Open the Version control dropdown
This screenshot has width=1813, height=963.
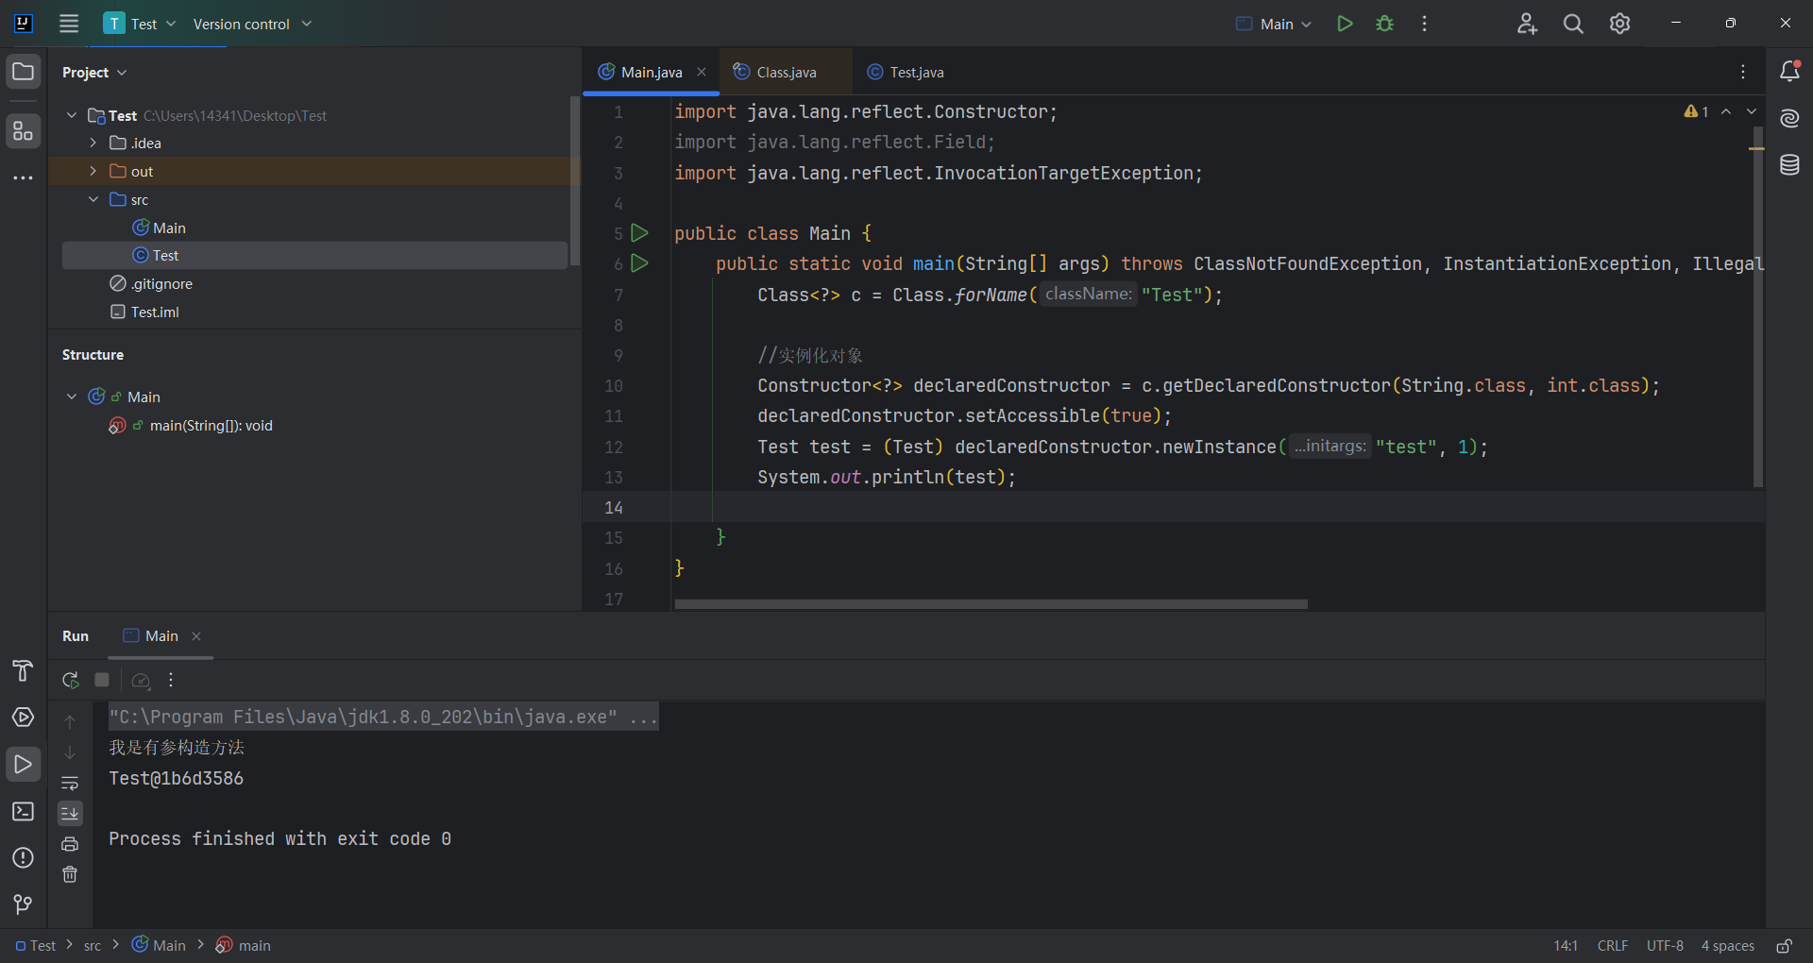pyautogui.click(x=252, y=24)
